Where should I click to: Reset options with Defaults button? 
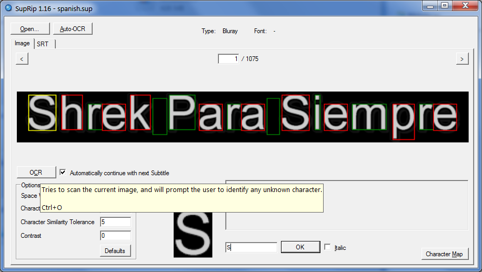pyautogui.click(x=115, y=251)
